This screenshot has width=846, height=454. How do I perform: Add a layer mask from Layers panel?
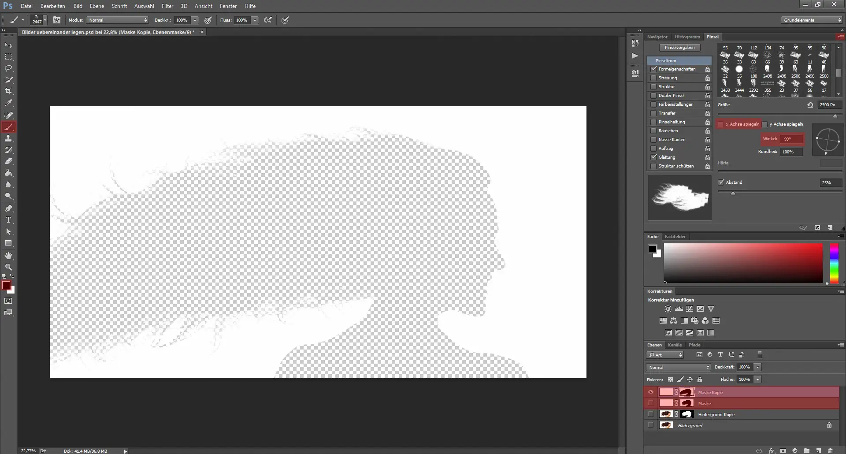[x=784, y=450]
